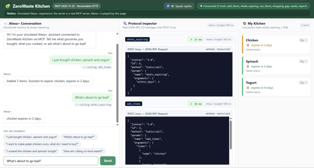The width and height of the screenshot is (314, 168).
Task: Click the My Kitchen panel icon
Action: tap(244, 23)
